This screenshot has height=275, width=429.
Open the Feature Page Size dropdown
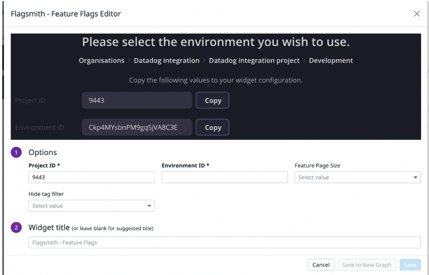(x=357, y=177)
